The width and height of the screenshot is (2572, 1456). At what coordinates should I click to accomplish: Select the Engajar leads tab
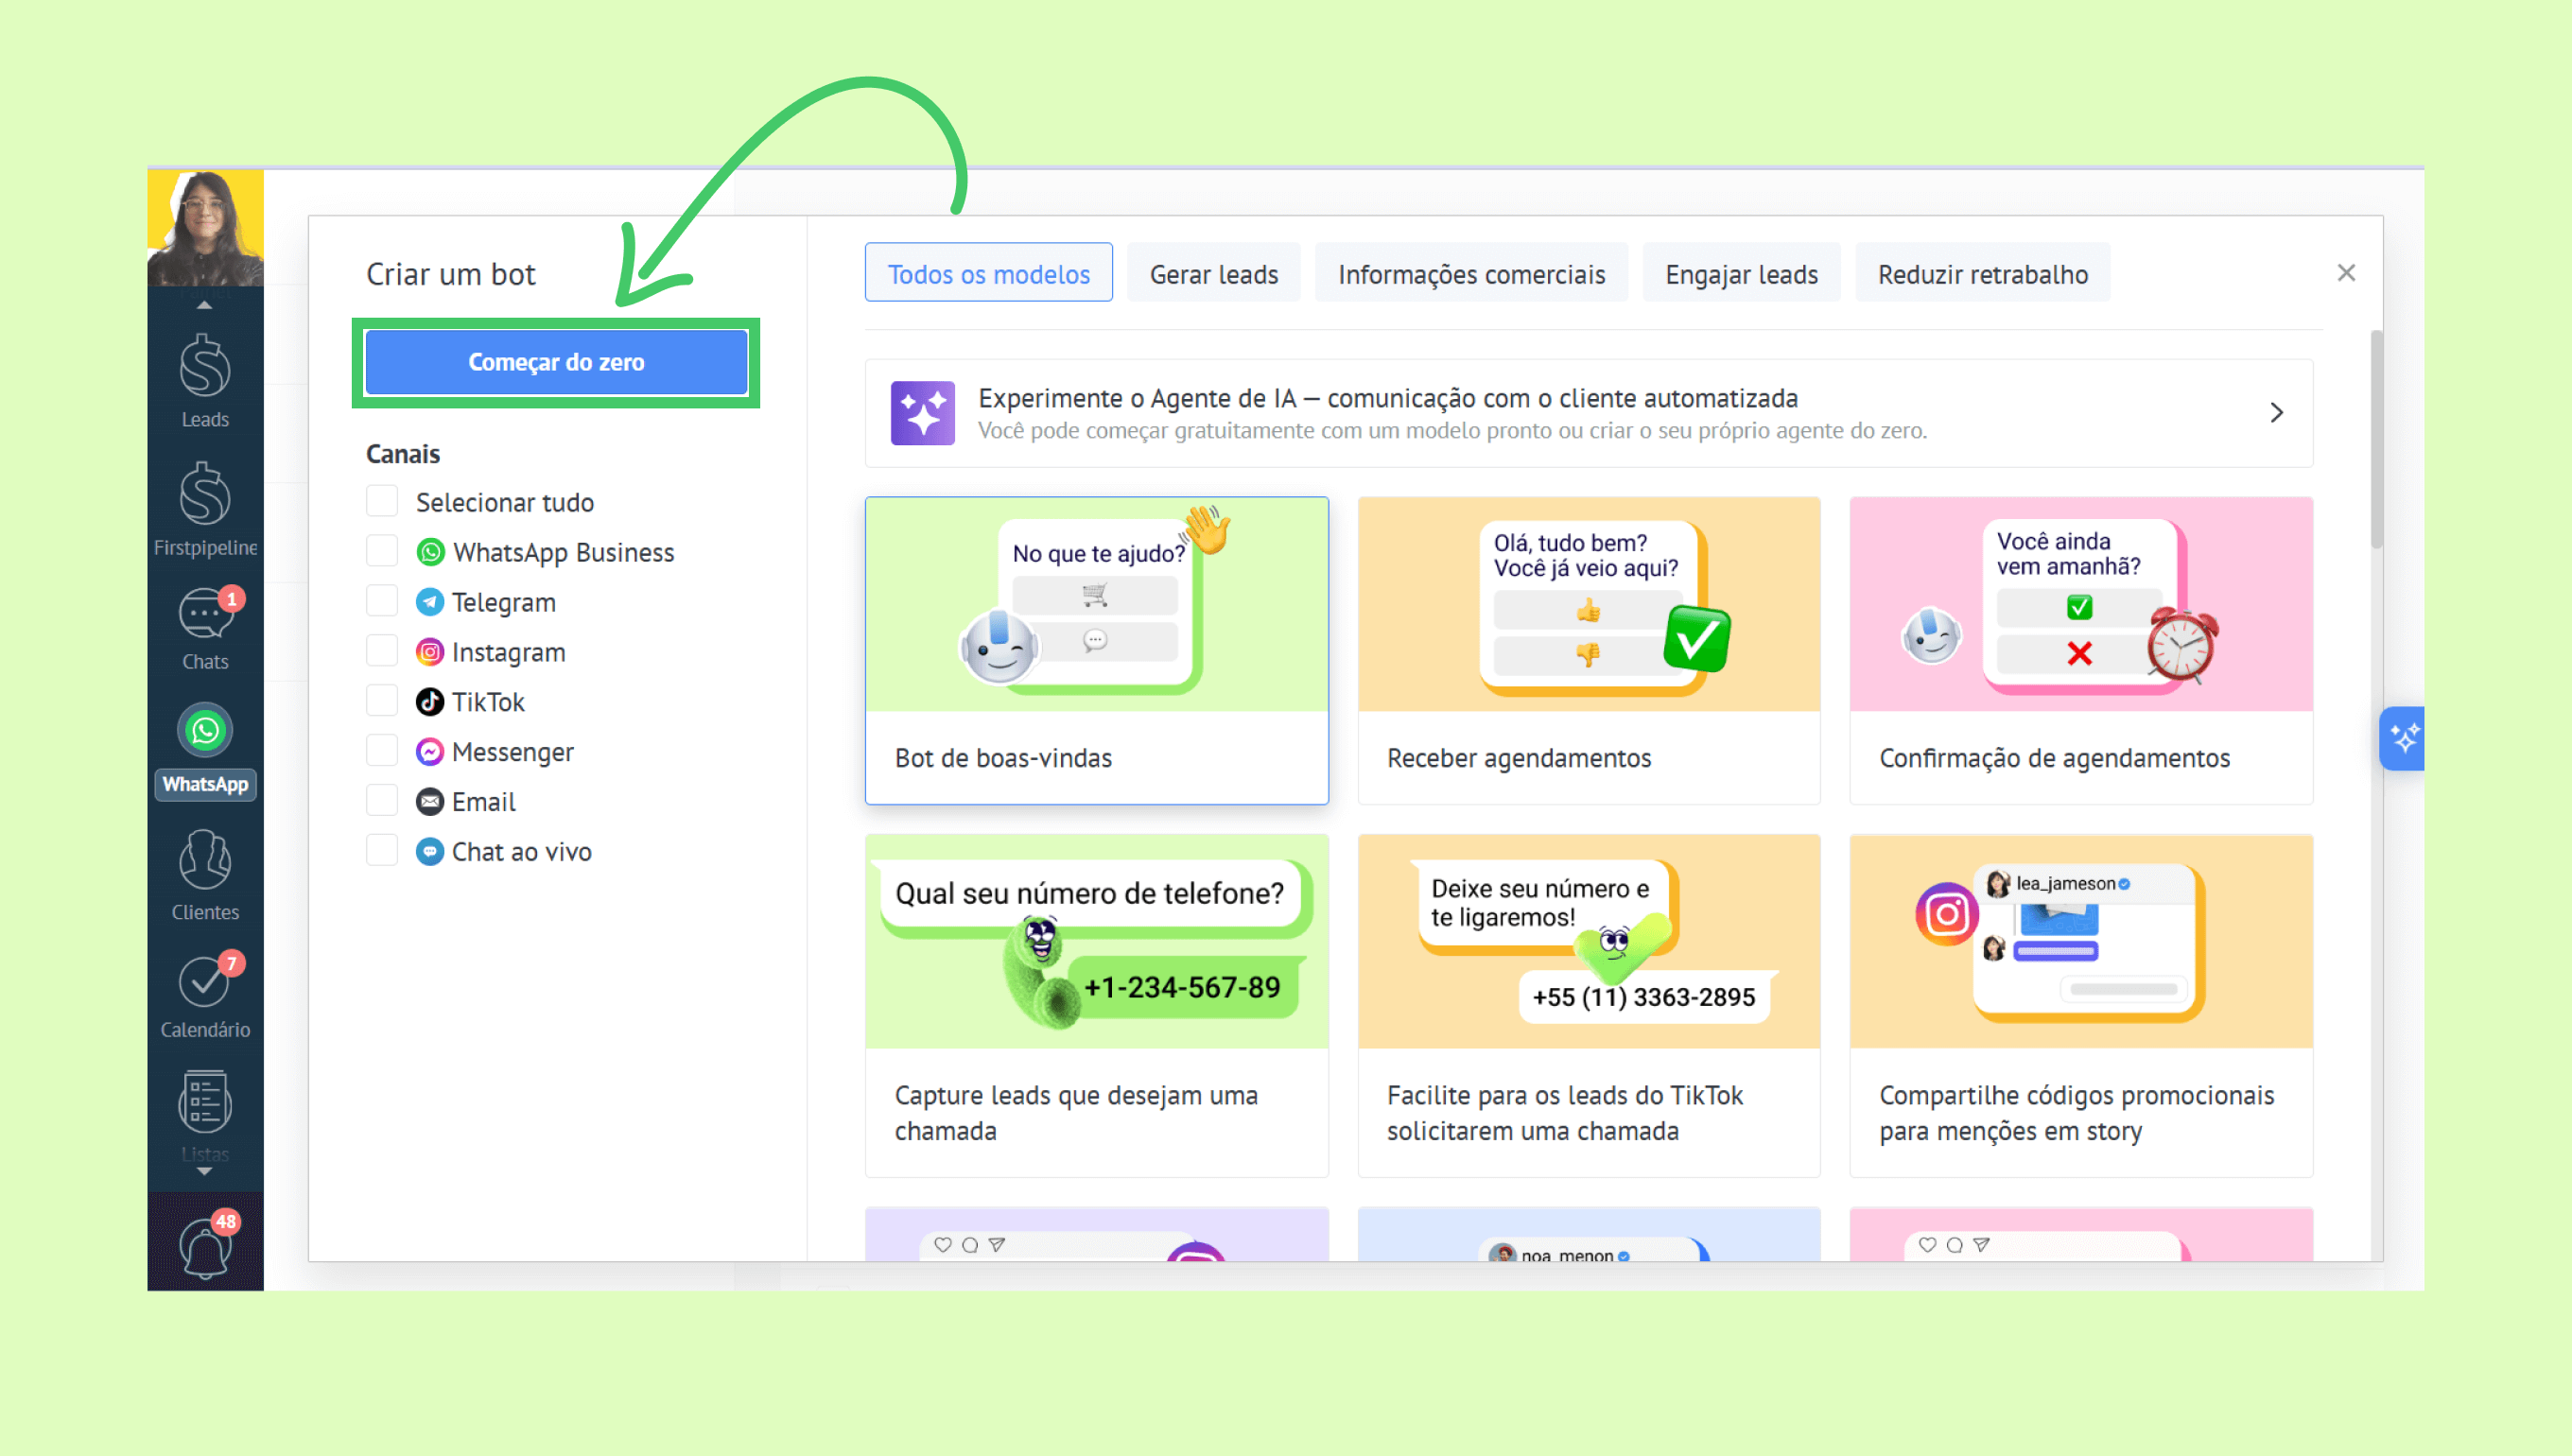(x=1740, y=274)
